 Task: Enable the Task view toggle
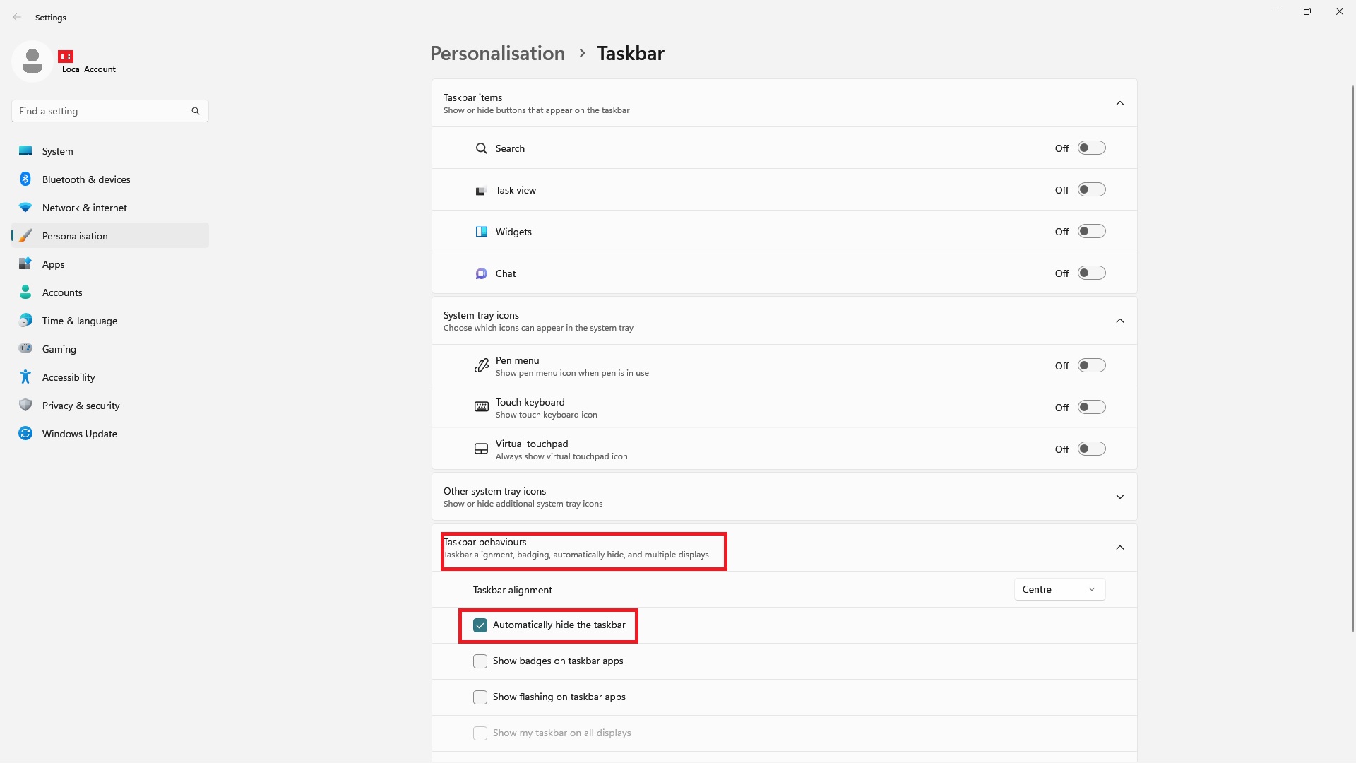[1091, 190]
